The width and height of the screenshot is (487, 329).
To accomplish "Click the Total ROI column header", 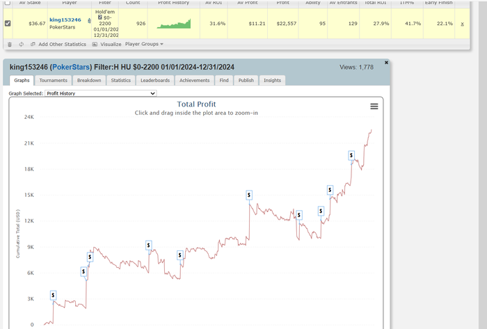I will (x=375, y=3).
